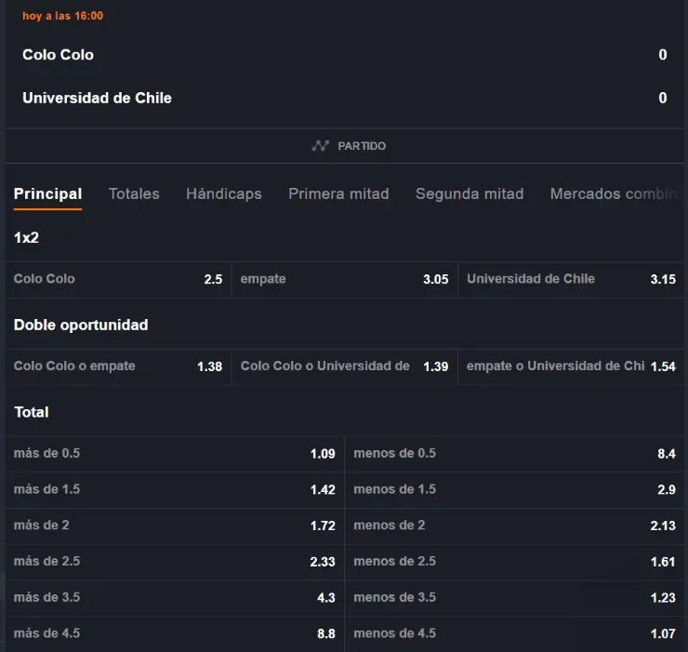Bet on Colo Colo win at 2.5
The height and width of the screenshot is (652, 688).
click(118, 279)
